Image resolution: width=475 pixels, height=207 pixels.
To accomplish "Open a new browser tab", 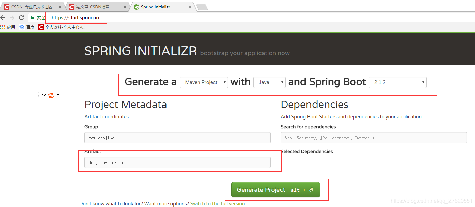I will tap(202, 7).
